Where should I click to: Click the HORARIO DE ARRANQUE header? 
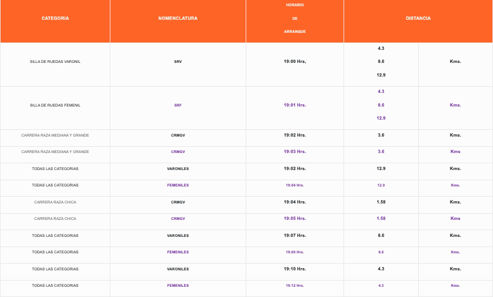coord(294,18)
